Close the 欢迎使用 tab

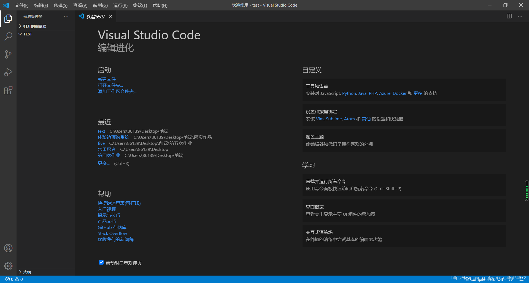click(x=110, y=16)
